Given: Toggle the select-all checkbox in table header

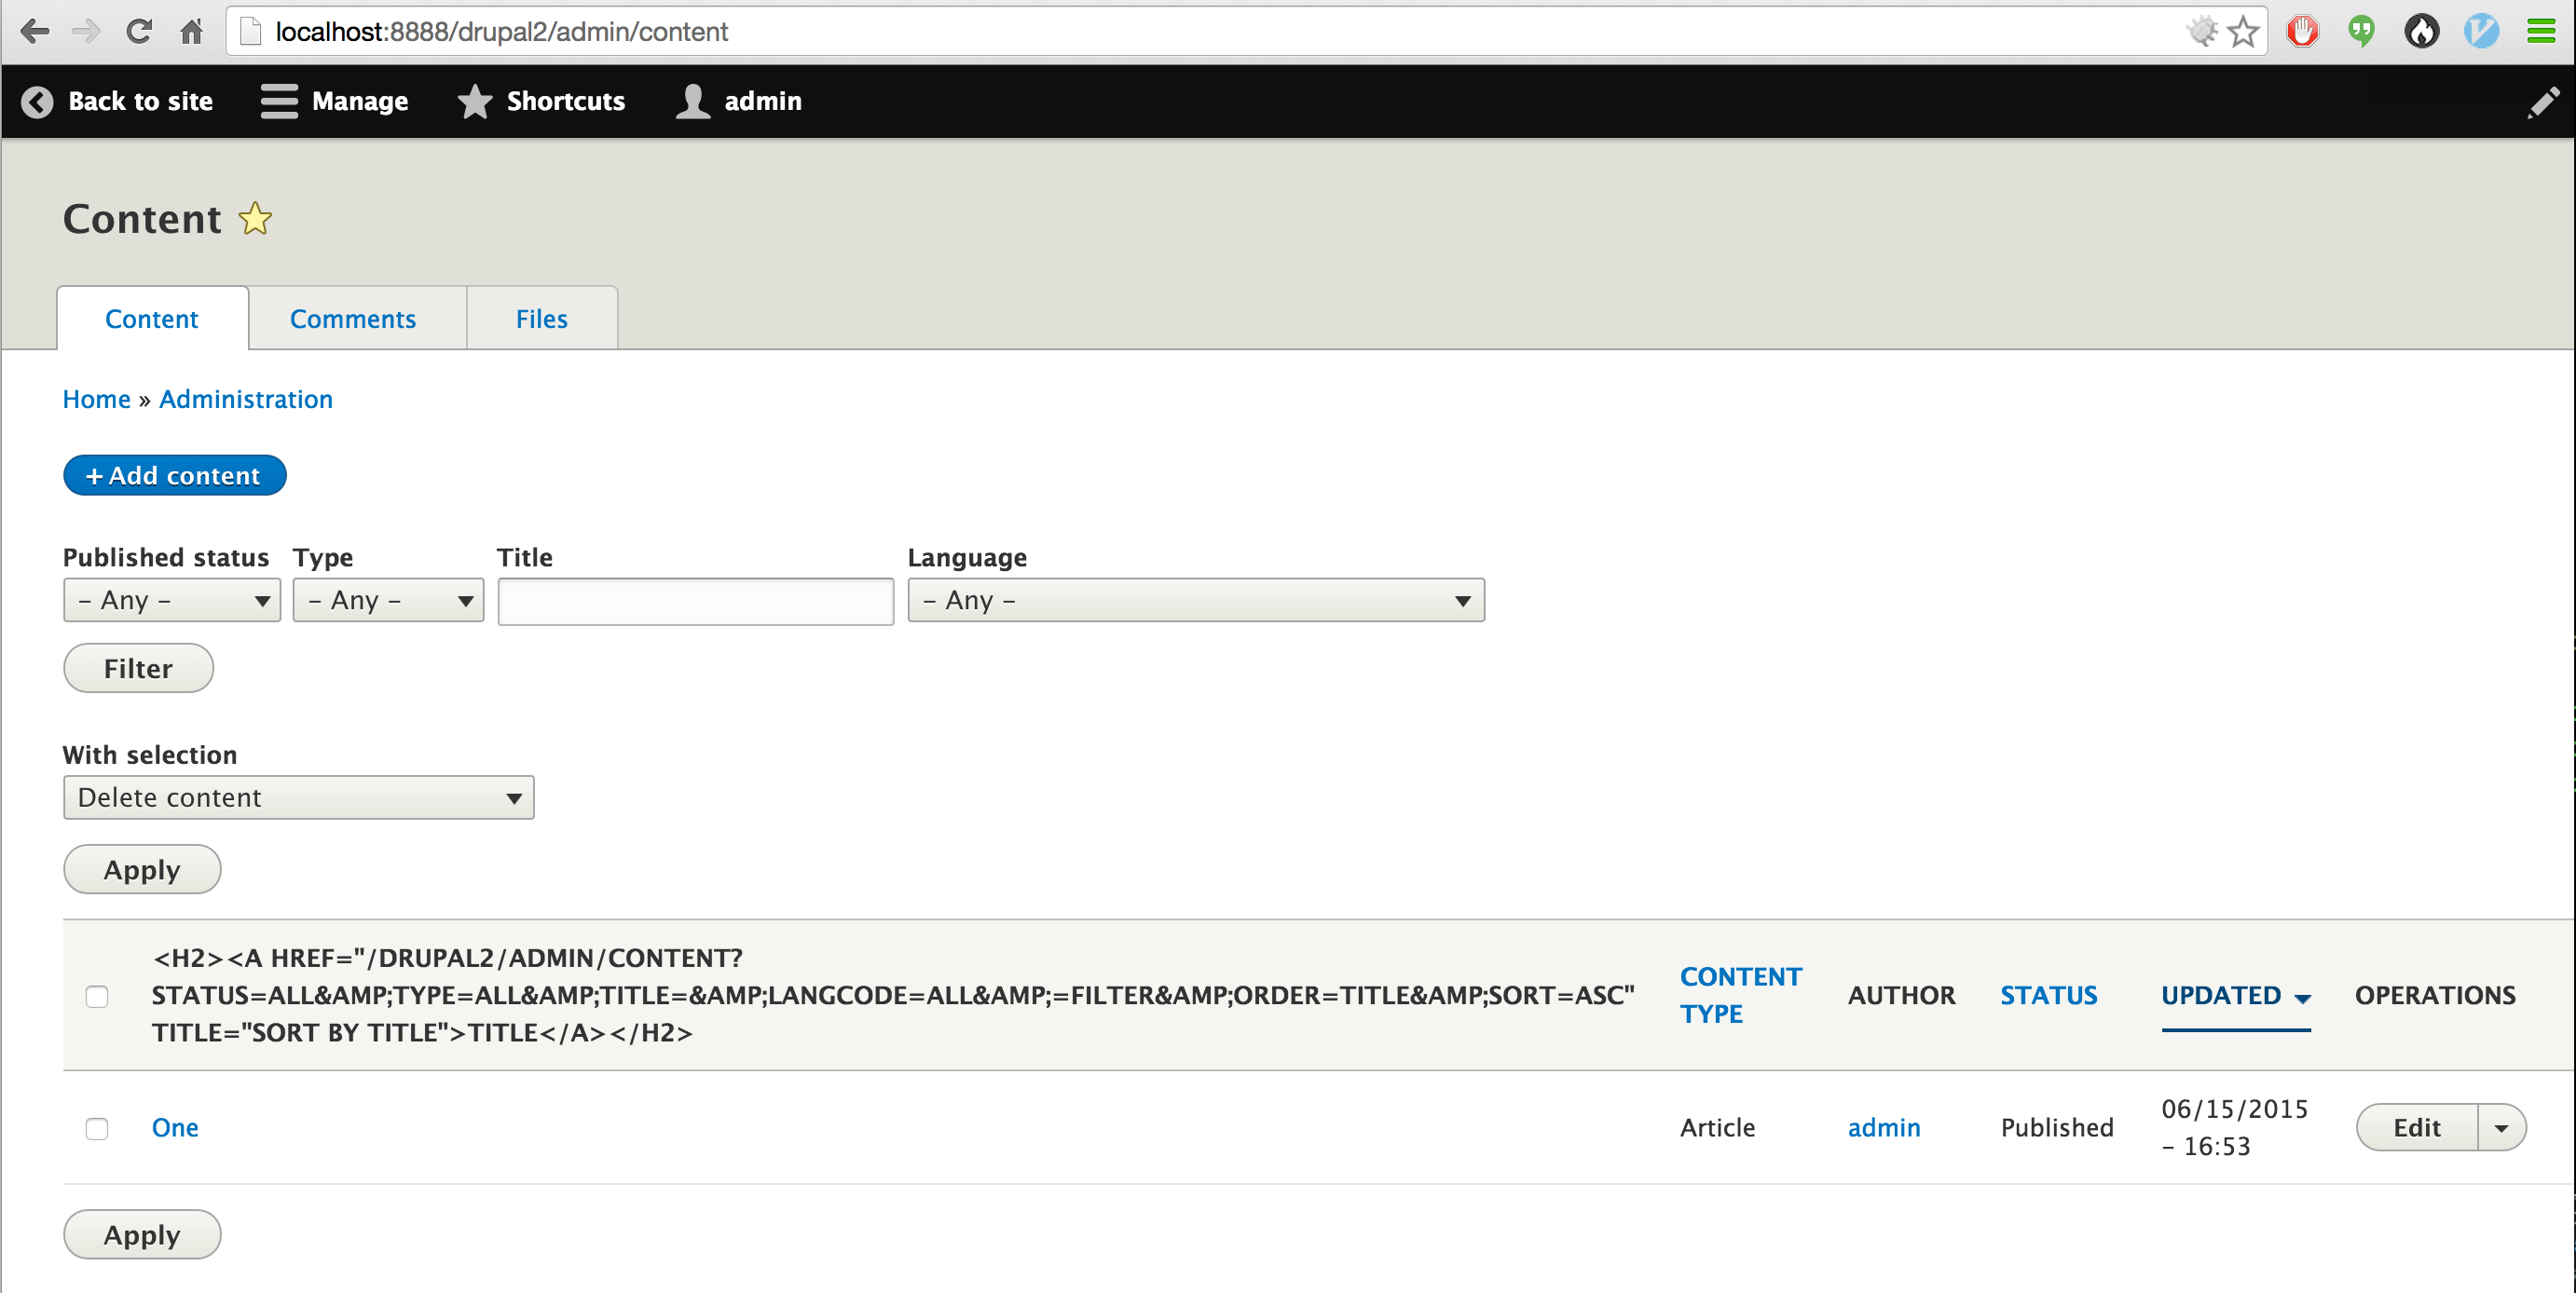Looking at the screenshot, I should [x=97, y=995].
